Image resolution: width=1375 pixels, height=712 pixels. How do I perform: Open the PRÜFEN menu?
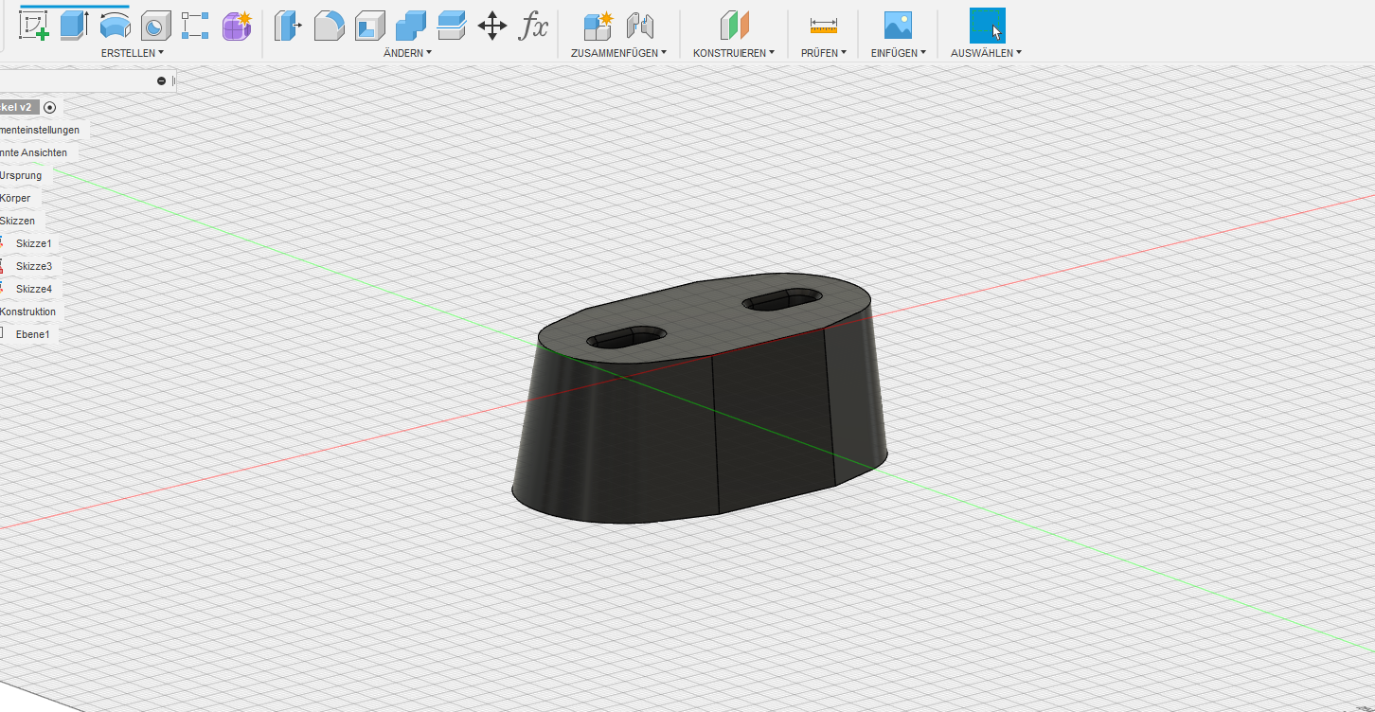click(x=823, y=53)
